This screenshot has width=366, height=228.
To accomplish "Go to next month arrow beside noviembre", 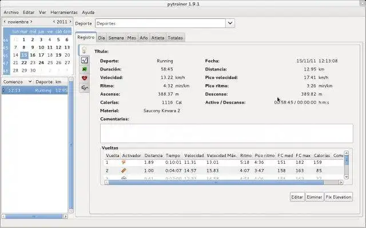I will [31, 22].
